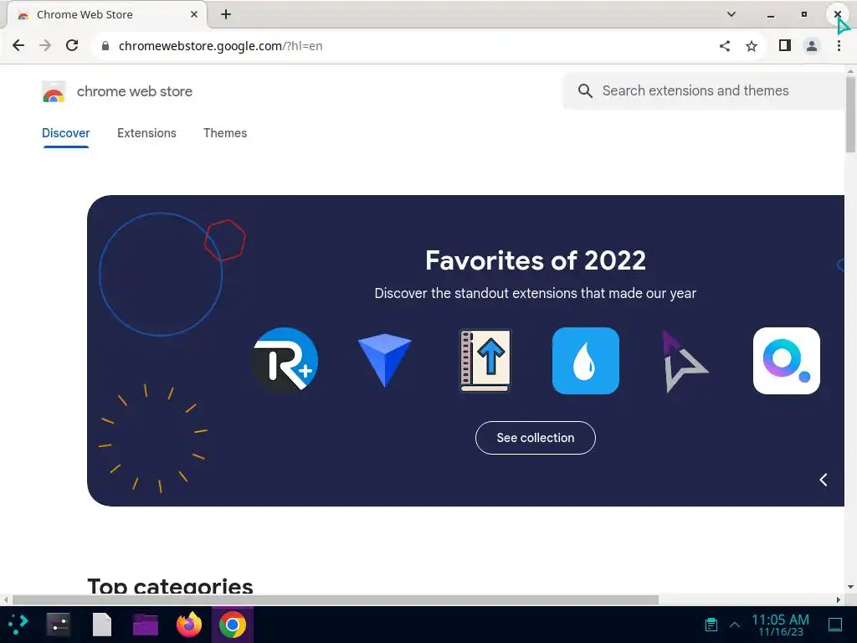Go to the previous banner slide arrow
Viewport: 857px width, 643px height.
pos(824,480)
